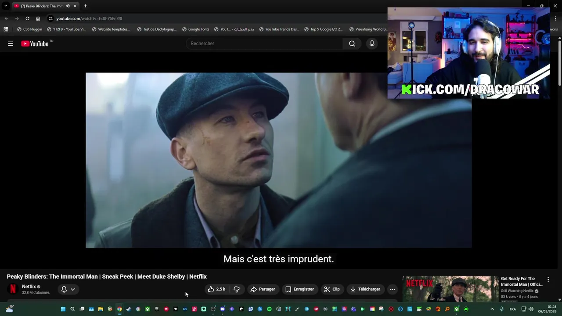562x316 pixels.
Task: Click the Enregistrer save button
Action: (299, 289)
